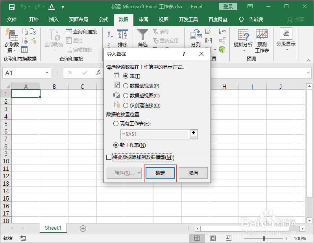Image resolution: width=314 pixels, height=243 pixels.
Task: Click the Recent Sources icon with clock
Action: coord(33,31)
